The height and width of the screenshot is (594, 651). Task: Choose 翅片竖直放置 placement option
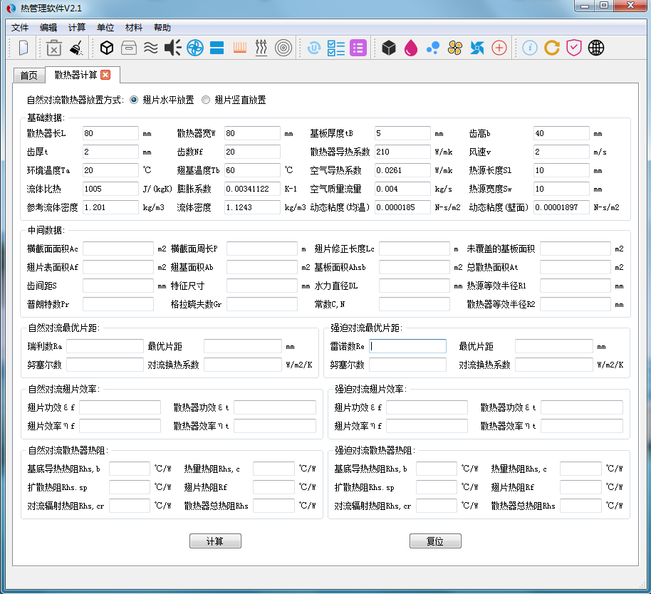click(x=207, y=100)
